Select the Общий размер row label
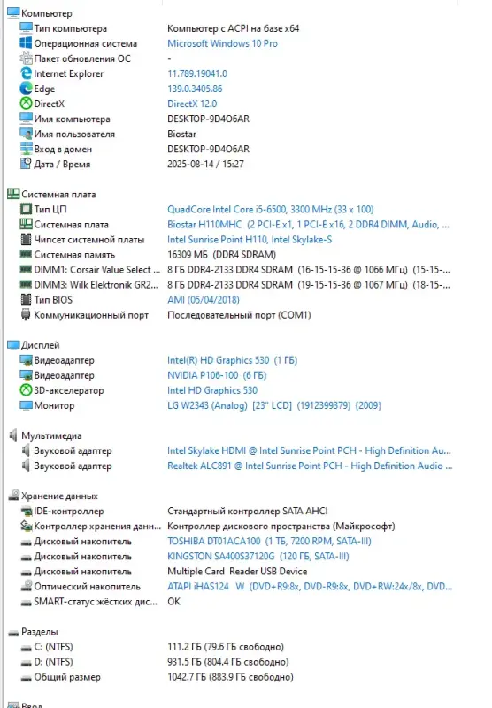Screen dimensions: 492x708 point(67,677)
